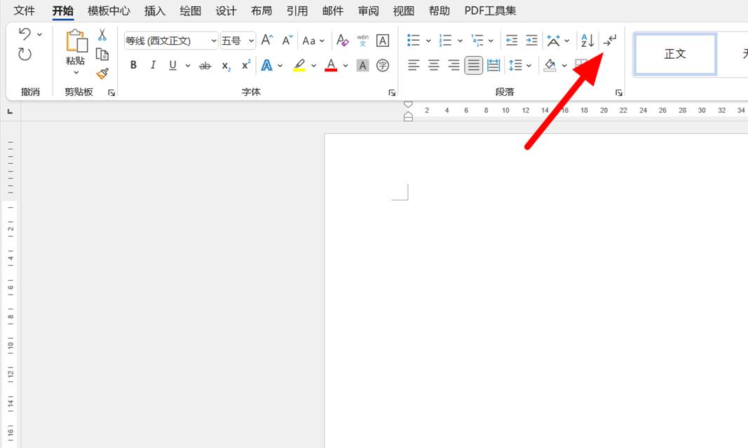Click the Phonetic Guide wén icon

pos(362,41)
